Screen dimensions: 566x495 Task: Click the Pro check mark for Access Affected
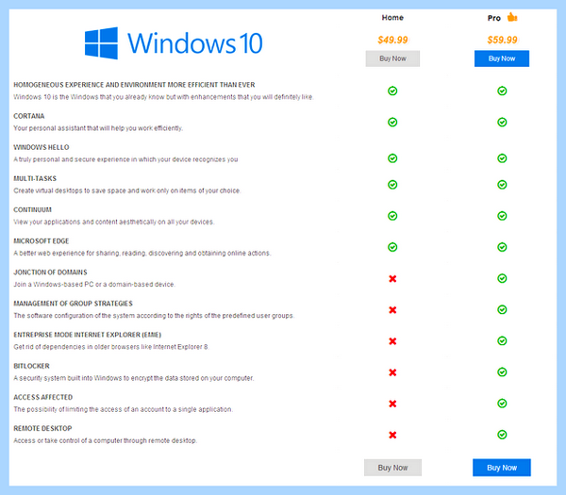pyautogui.click(x=502, y=403)
